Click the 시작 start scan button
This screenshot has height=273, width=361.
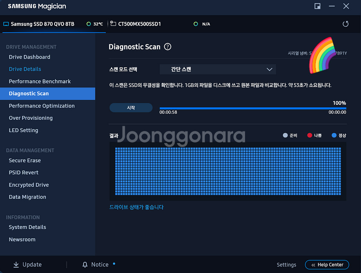coord(131,108)
